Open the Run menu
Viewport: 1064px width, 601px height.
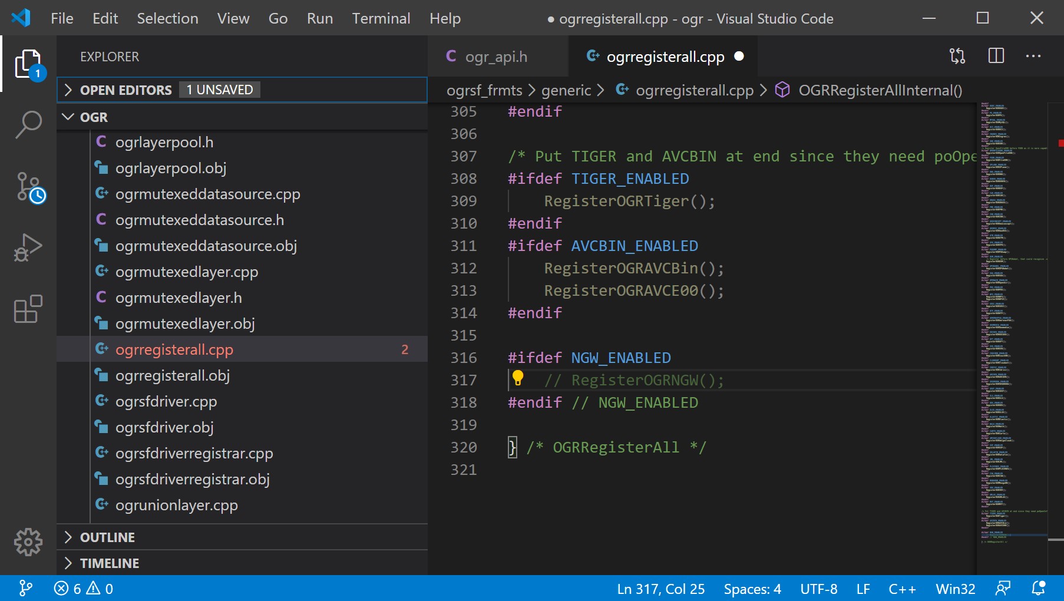click(x=320, y=18)
